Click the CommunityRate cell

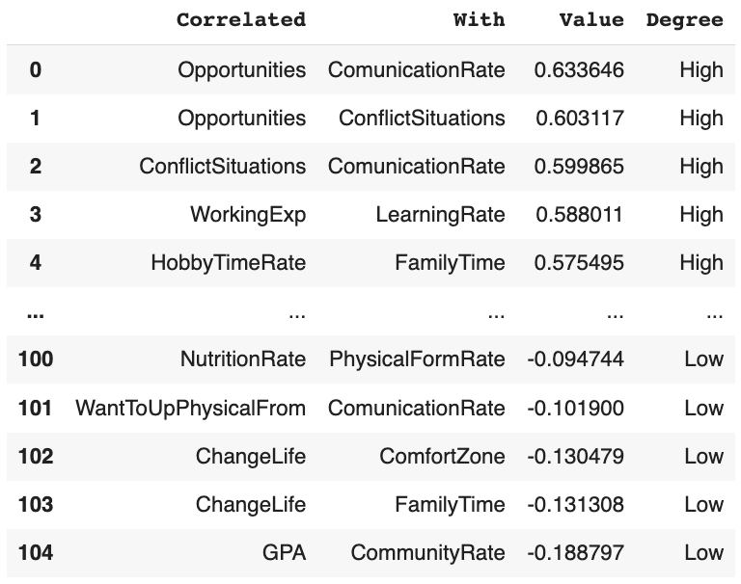tap(427, 552)
